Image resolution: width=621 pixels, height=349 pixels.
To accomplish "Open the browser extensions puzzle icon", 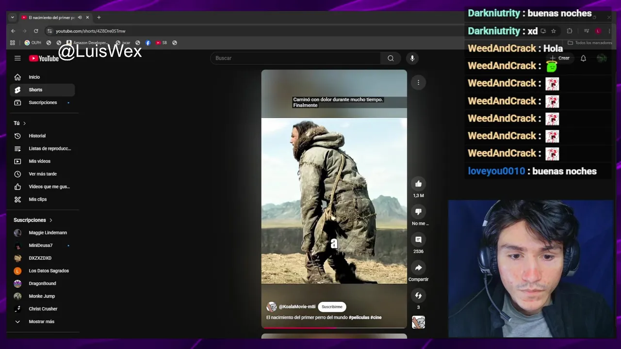I will tap(570, 31).
